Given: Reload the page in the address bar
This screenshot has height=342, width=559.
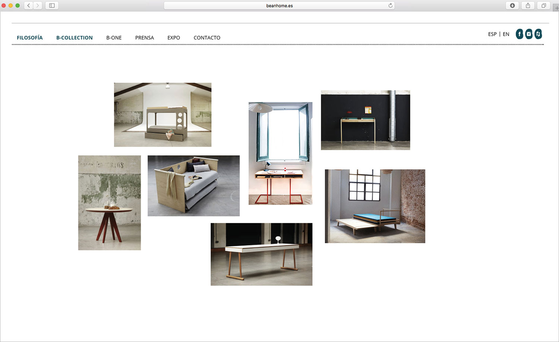Looking at the screenshot, I should (390, 6).
